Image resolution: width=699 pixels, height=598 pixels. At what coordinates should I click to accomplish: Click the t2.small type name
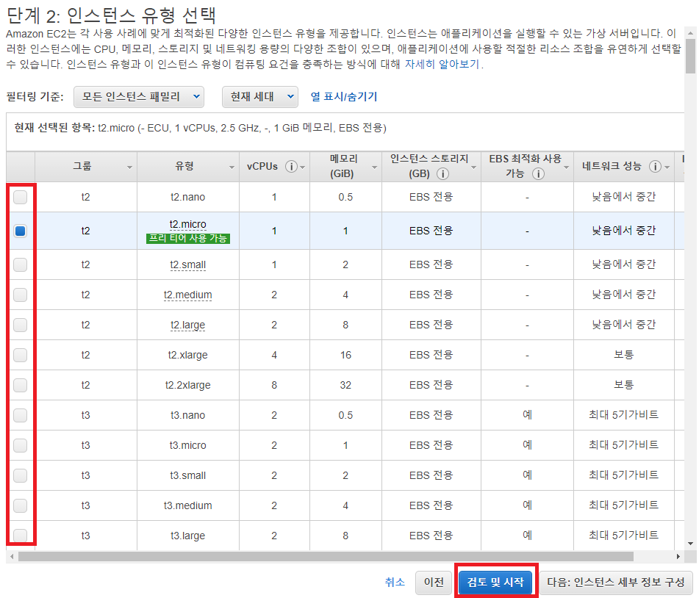pyautogui.click(x=187, y=264)
